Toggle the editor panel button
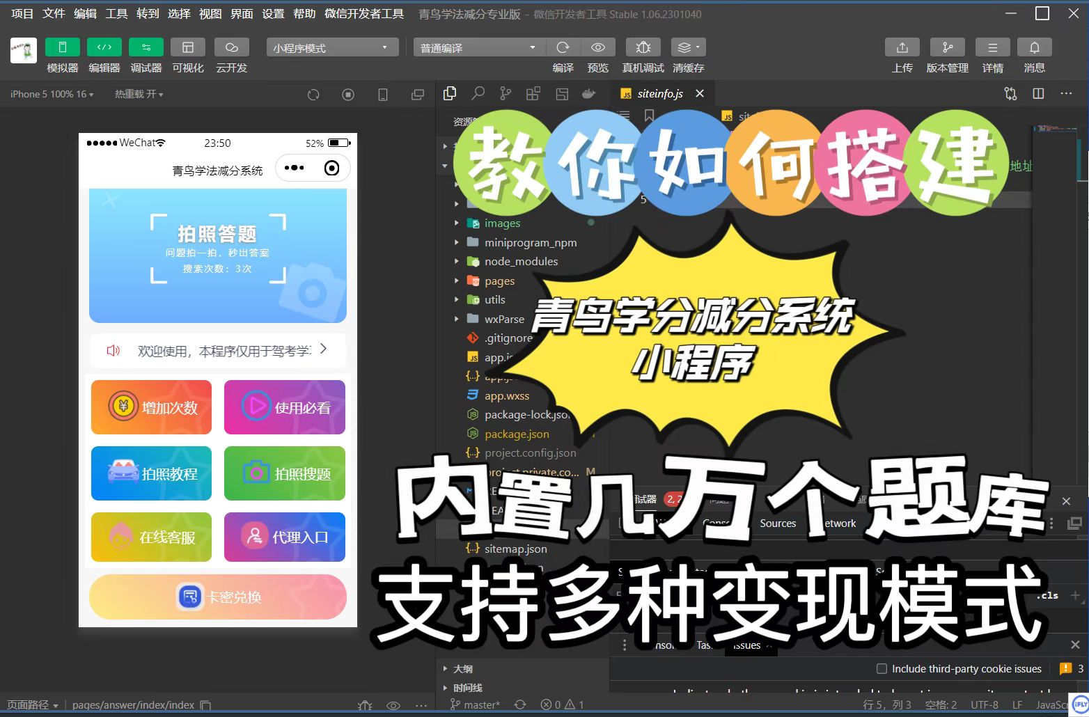The image size is (1089, 717). (x=104, y=47)
